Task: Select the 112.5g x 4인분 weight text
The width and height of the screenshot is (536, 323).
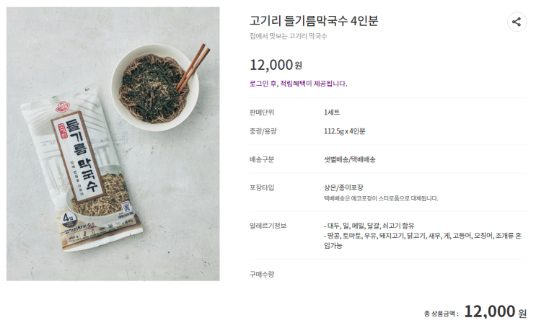Action: click(x=345, y=131)
